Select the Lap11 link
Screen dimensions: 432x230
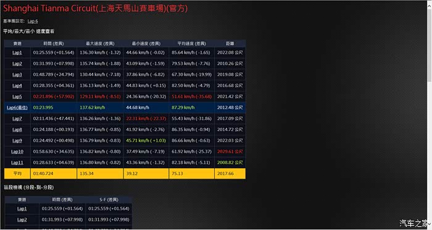pyautogui.click(x=17, y=163)
